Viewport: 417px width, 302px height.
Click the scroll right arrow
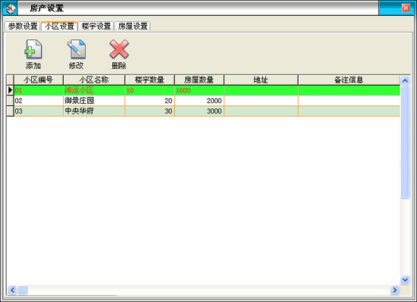[x=395, y=290]
